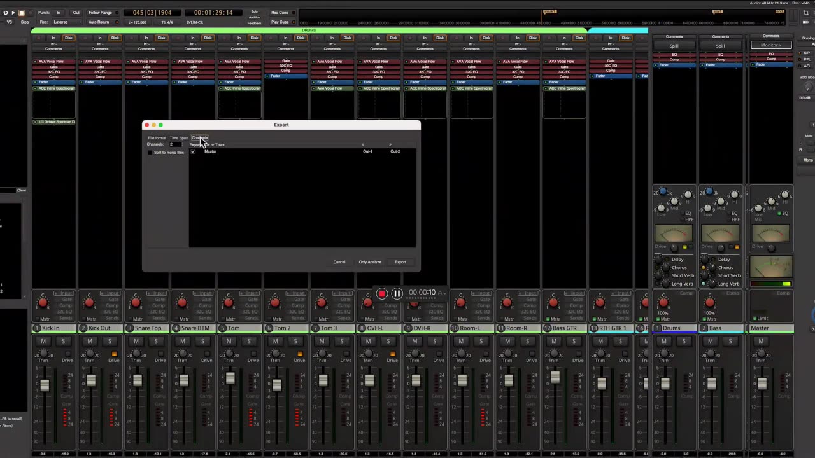Switch to the Time Span tab
Viewport: 815px width, 458px height.
pos(179,138)
